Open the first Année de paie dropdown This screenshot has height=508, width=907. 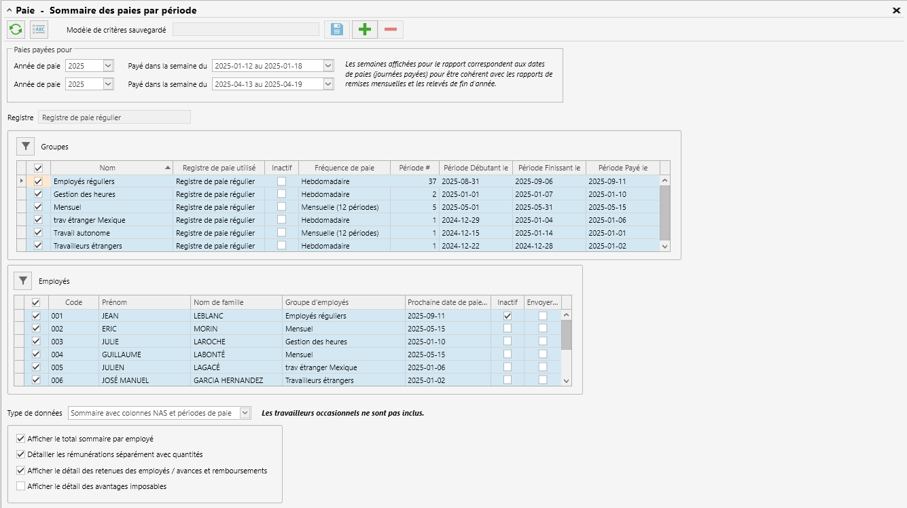coord(108,66)
